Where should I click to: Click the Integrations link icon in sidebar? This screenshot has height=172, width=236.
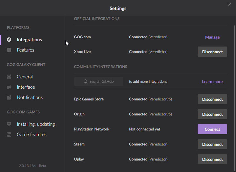pyautogui.click(x=9, y=39)
